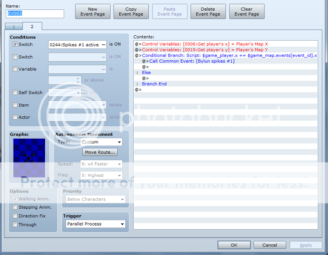Confirm changes with the OK button
The width and height of the screenshot is (328, 255).
[x=234, y=245]
